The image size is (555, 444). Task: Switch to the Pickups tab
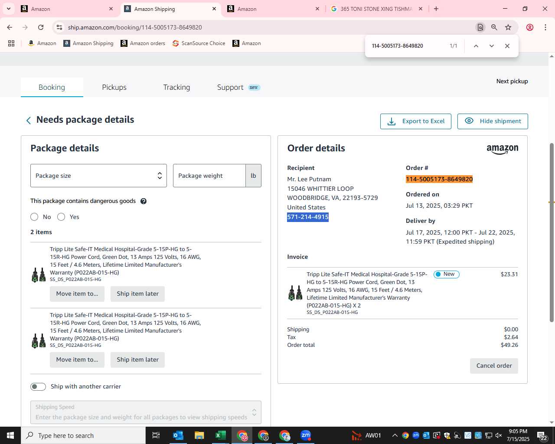click(114, 87)
